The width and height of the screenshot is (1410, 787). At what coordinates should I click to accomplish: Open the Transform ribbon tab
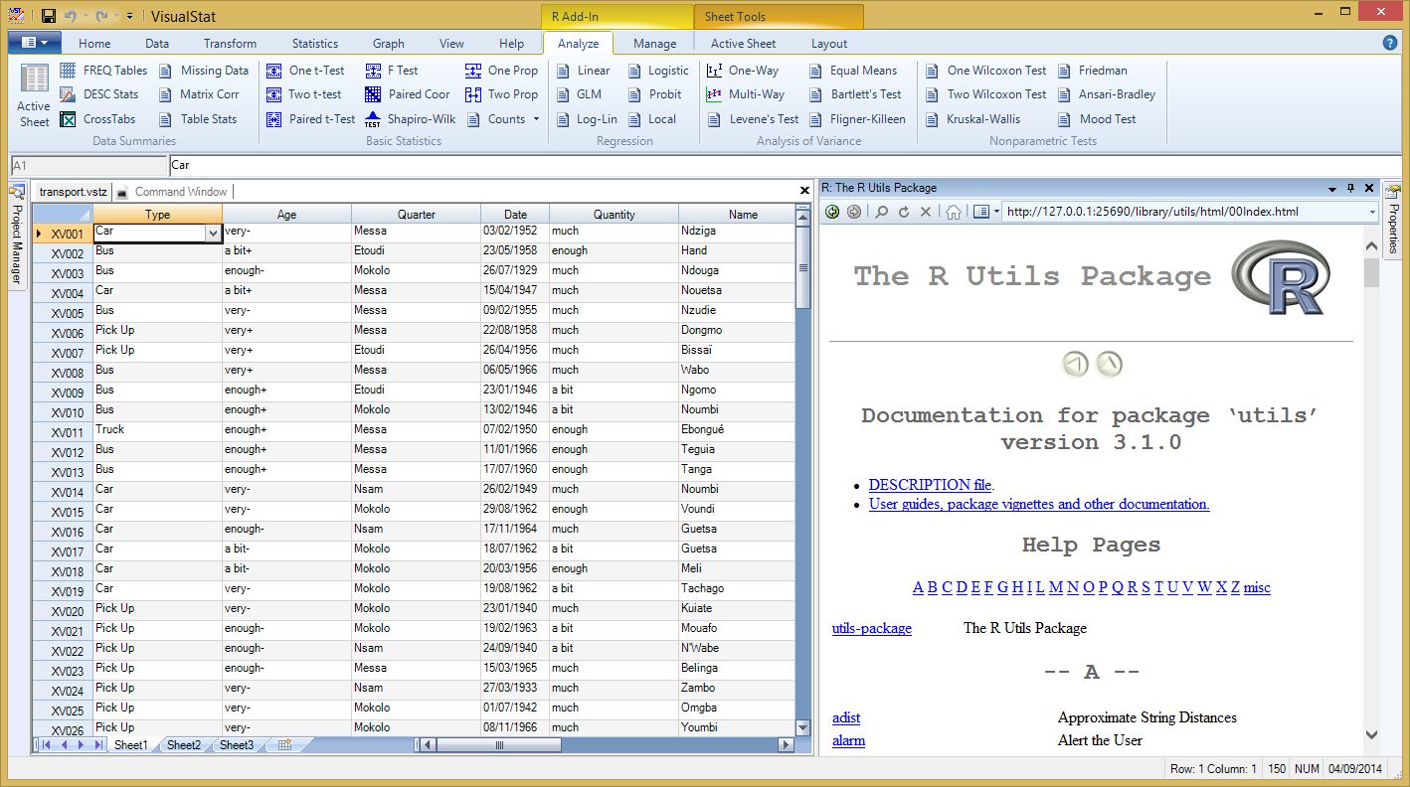tap(230, 44)
